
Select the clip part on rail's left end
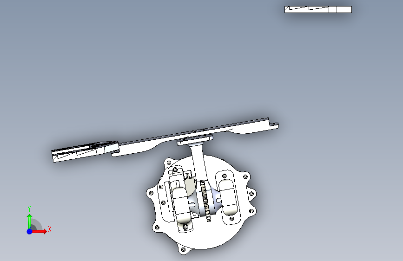[x=85, y=151]
